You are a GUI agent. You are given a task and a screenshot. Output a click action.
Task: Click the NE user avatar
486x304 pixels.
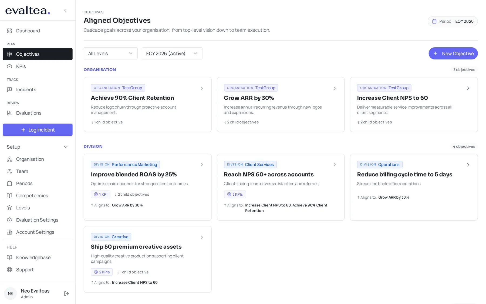tap(10, 294)
